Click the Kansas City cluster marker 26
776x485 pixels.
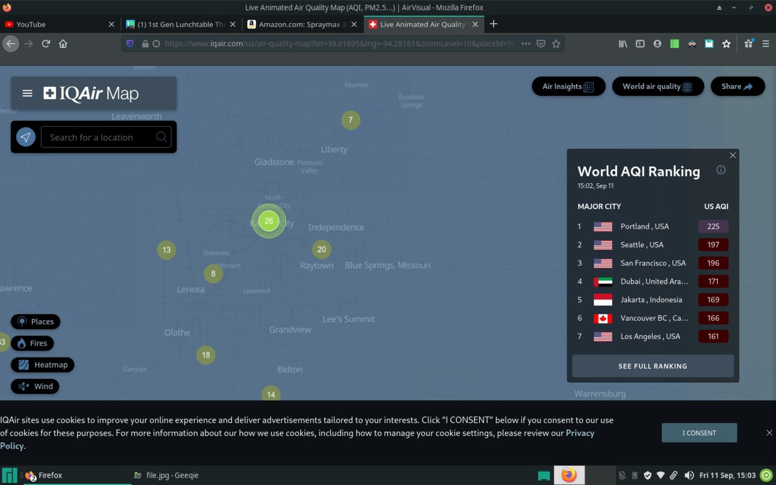pyautogui.click(x=269, y=221)
